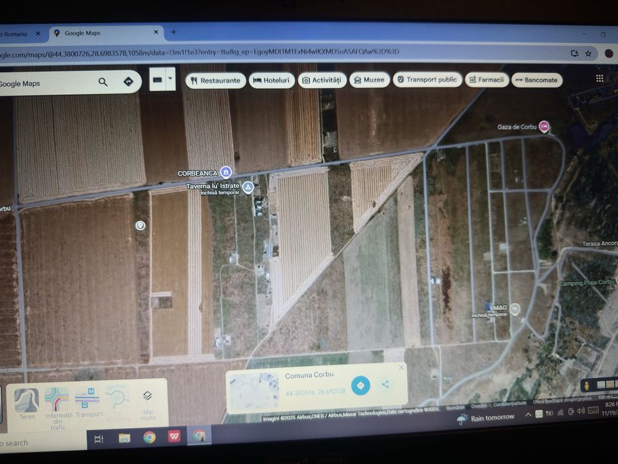Open the Condiții link
The image size is (618, 464).
(478, 406)
